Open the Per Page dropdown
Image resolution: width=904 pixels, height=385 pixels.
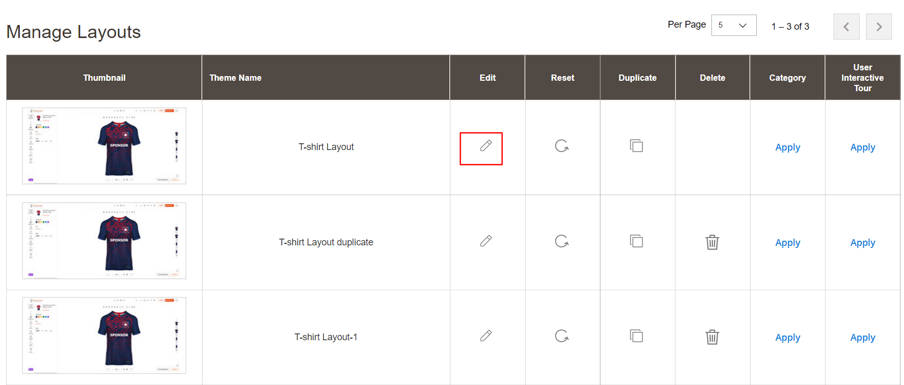coord(733,25)
